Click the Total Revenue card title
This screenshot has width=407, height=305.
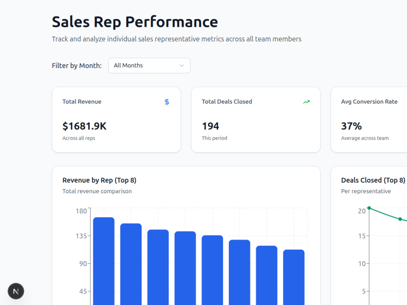click(82, 102)
